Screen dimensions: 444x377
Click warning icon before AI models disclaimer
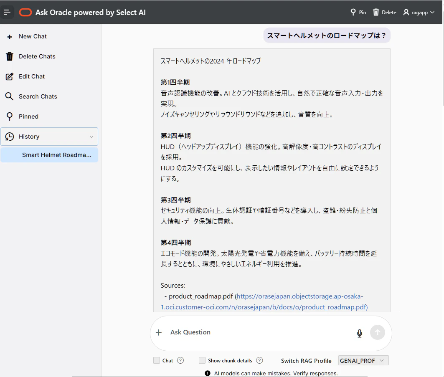(208, 373)
